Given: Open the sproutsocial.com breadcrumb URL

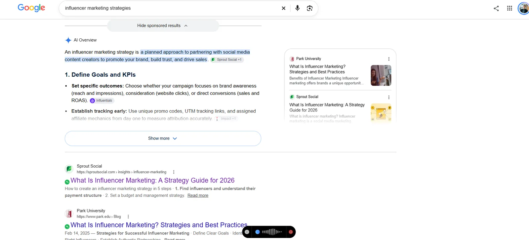Looking at the screenshot, I should (x=122, y=172).
